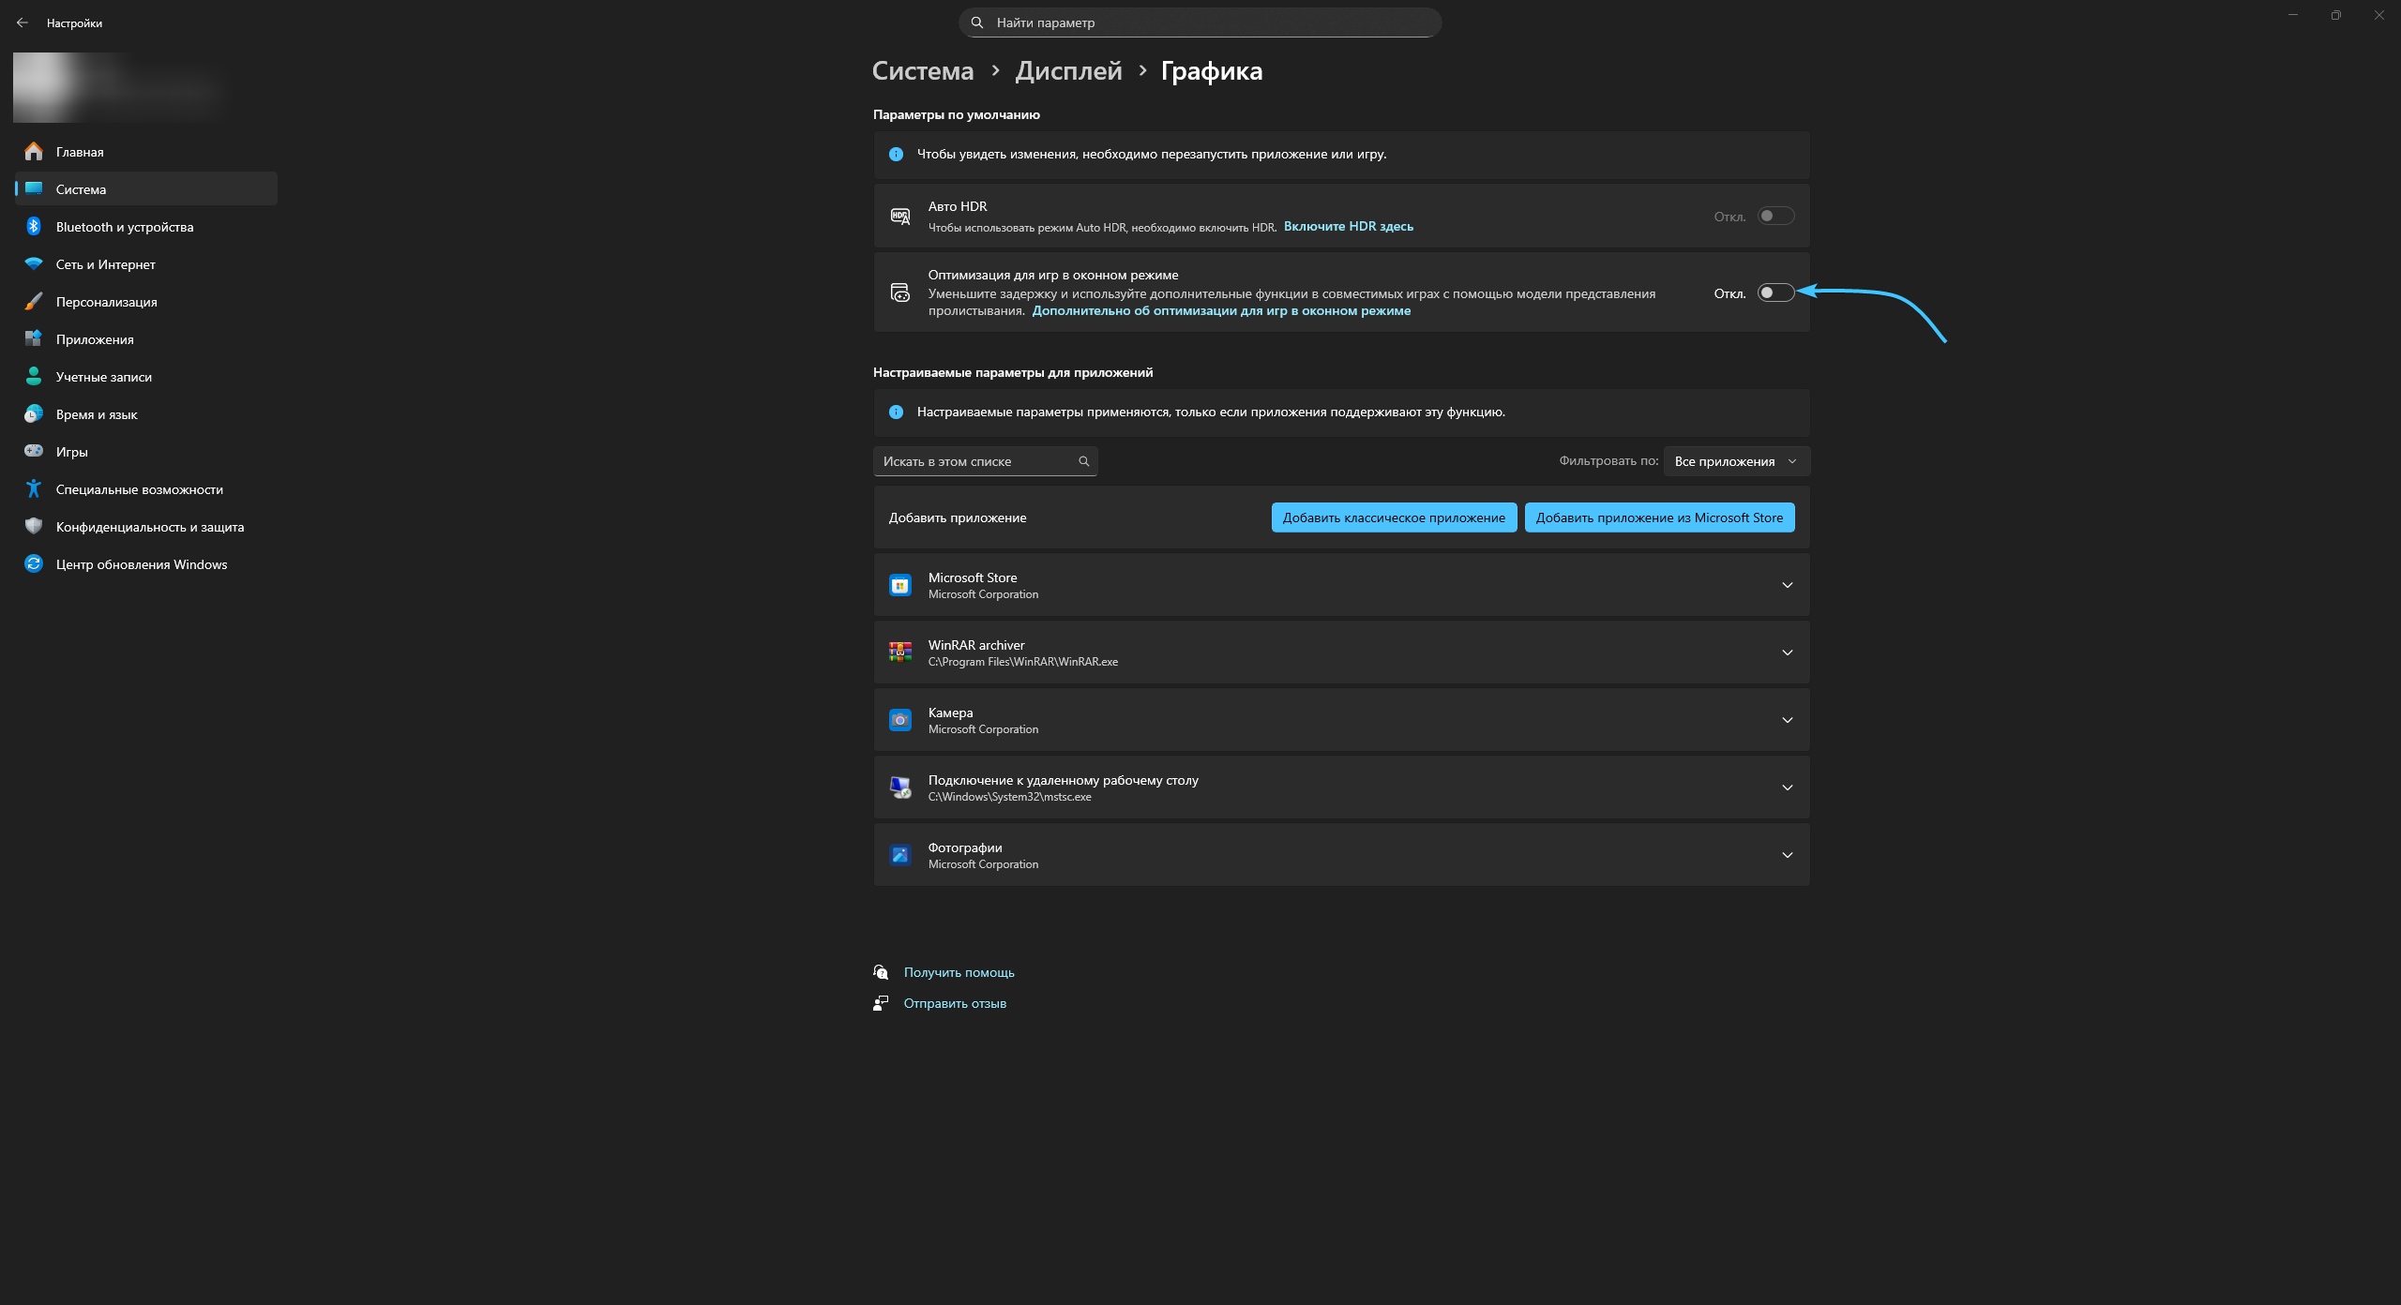
Task: Click the back arrow icon in Настройки
Action: pos(23,22)
